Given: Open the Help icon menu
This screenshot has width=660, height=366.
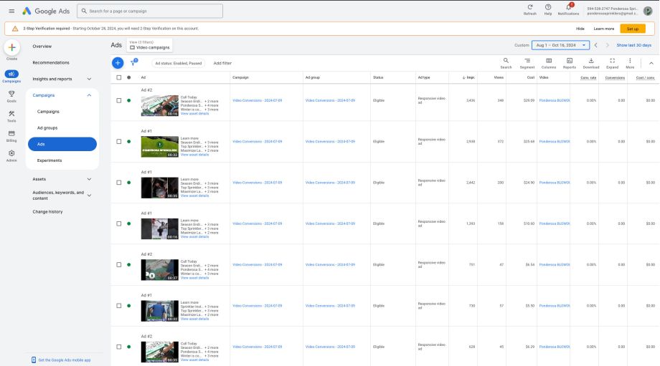Looking at the screenshot, I should [x=548, y=7].
